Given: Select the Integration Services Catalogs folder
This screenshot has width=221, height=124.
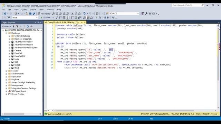Looking at the screenshot, I should point(24,88).
